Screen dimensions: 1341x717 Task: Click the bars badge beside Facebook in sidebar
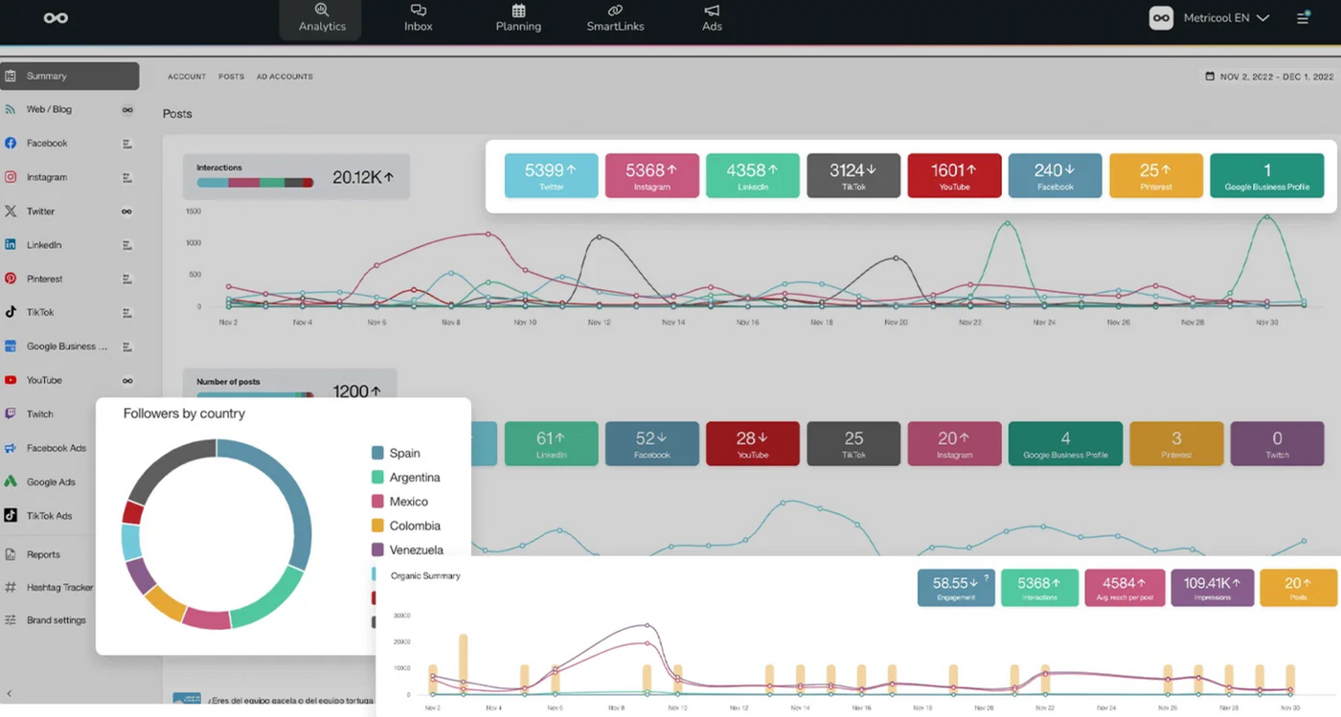126,144
